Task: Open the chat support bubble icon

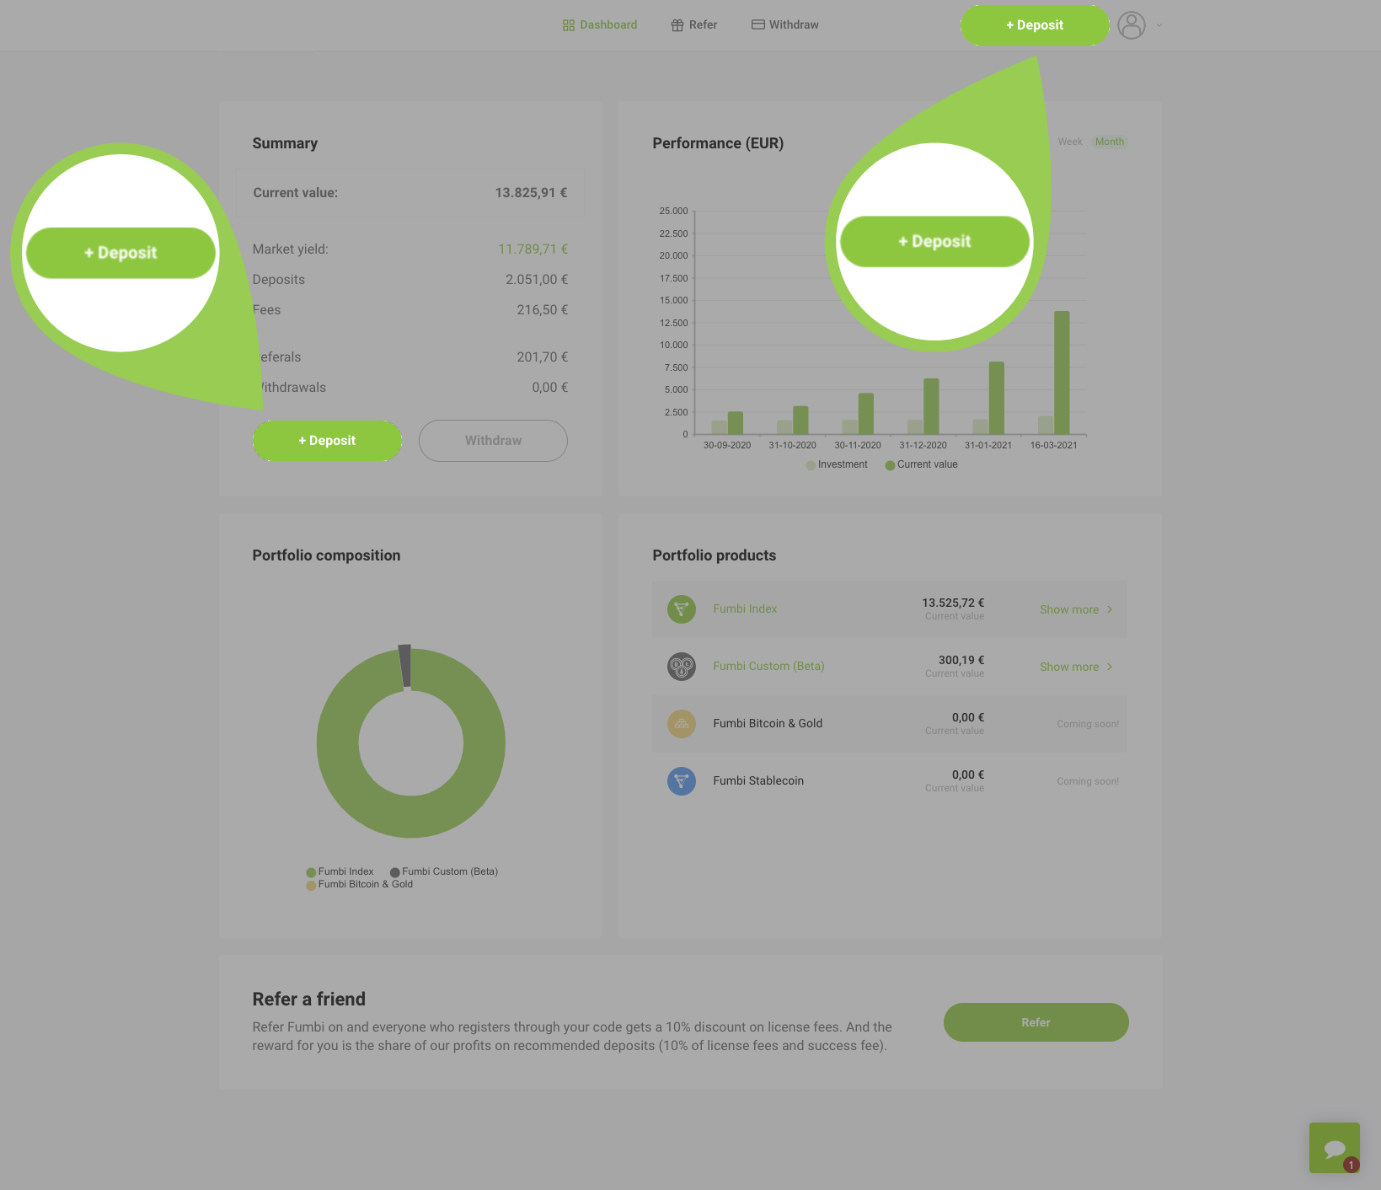Action: coord(1334,1147)
